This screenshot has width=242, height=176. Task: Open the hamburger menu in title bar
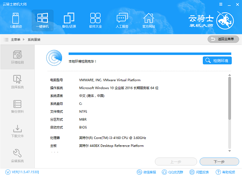pos(221,4)
